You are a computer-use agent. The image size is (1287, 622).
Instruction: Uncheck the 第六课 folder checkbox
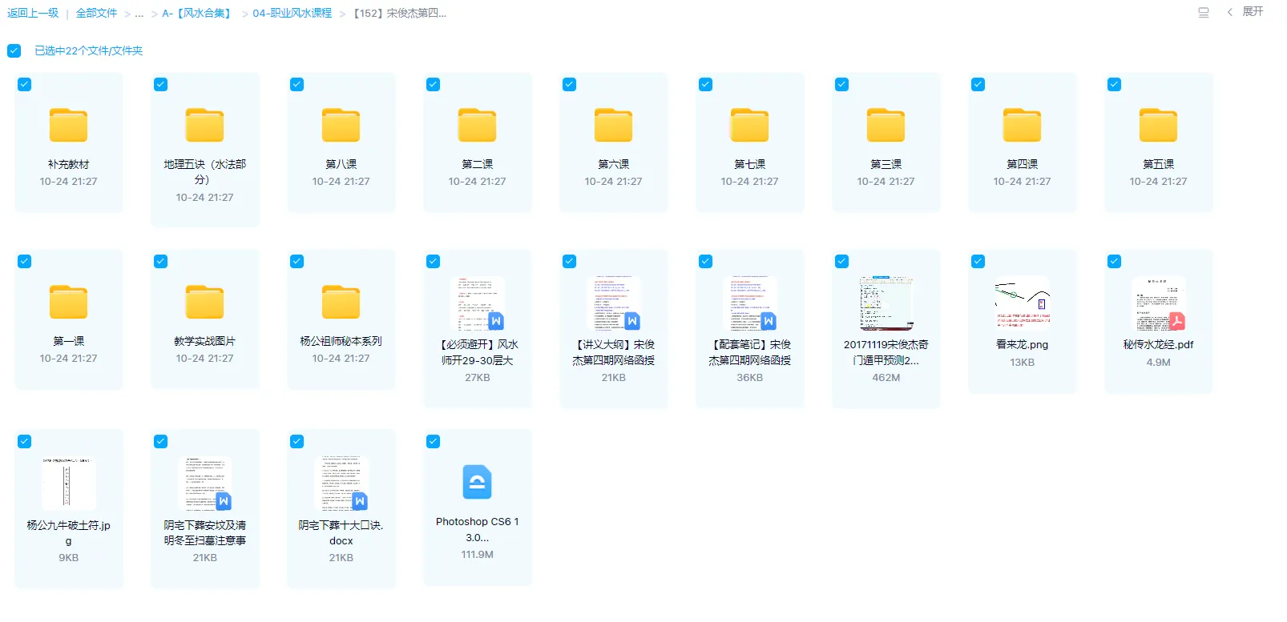coord(570,84)
